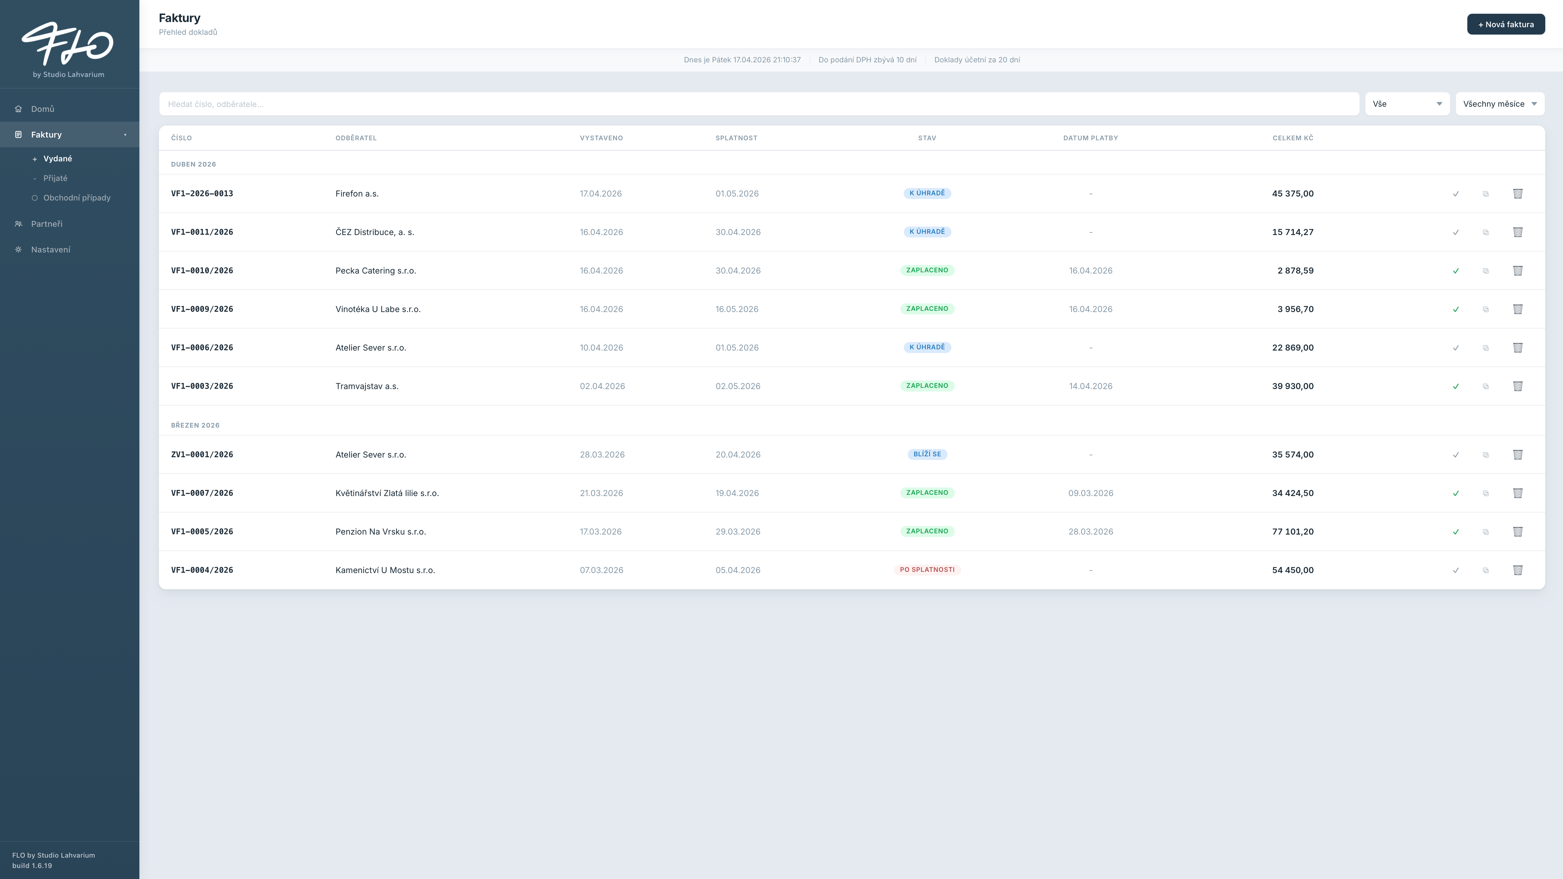Go to Domů in the sidebar

coord(42,109)
